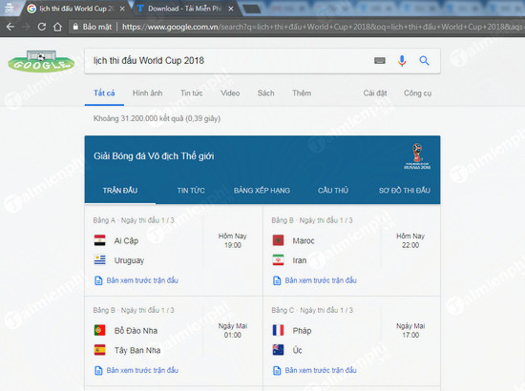Open Bản xem trước trận đấu for Maroc match

tap(321, 280)
